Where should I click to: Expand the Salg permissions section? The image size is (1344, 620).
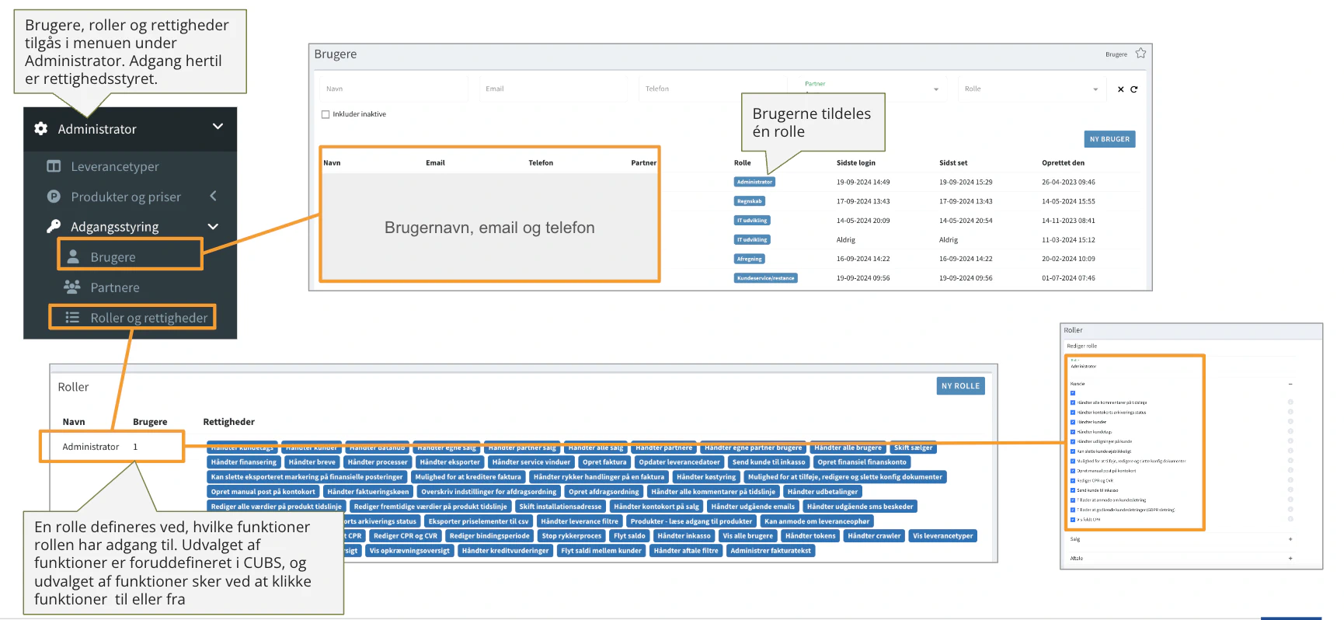(x=1290, y=539)
